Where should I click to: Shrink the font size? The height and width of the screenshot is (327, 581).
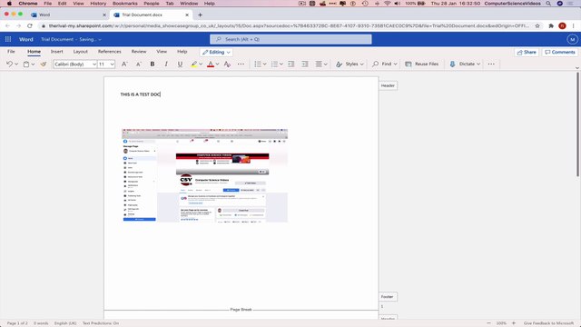coord(139,64)
